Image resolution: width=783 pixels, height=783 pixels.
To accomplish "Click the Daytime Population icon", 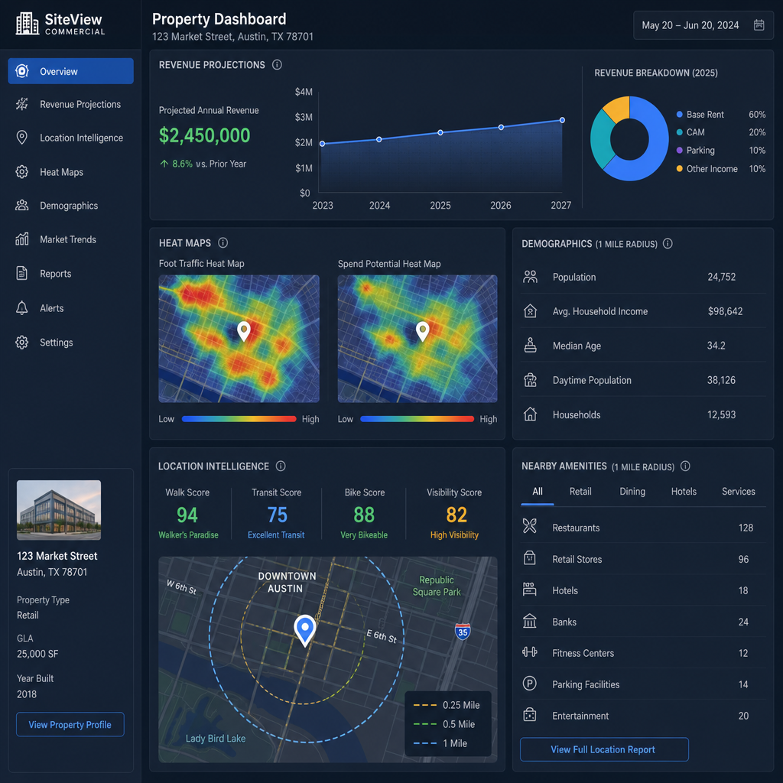I will pos(531,380).
